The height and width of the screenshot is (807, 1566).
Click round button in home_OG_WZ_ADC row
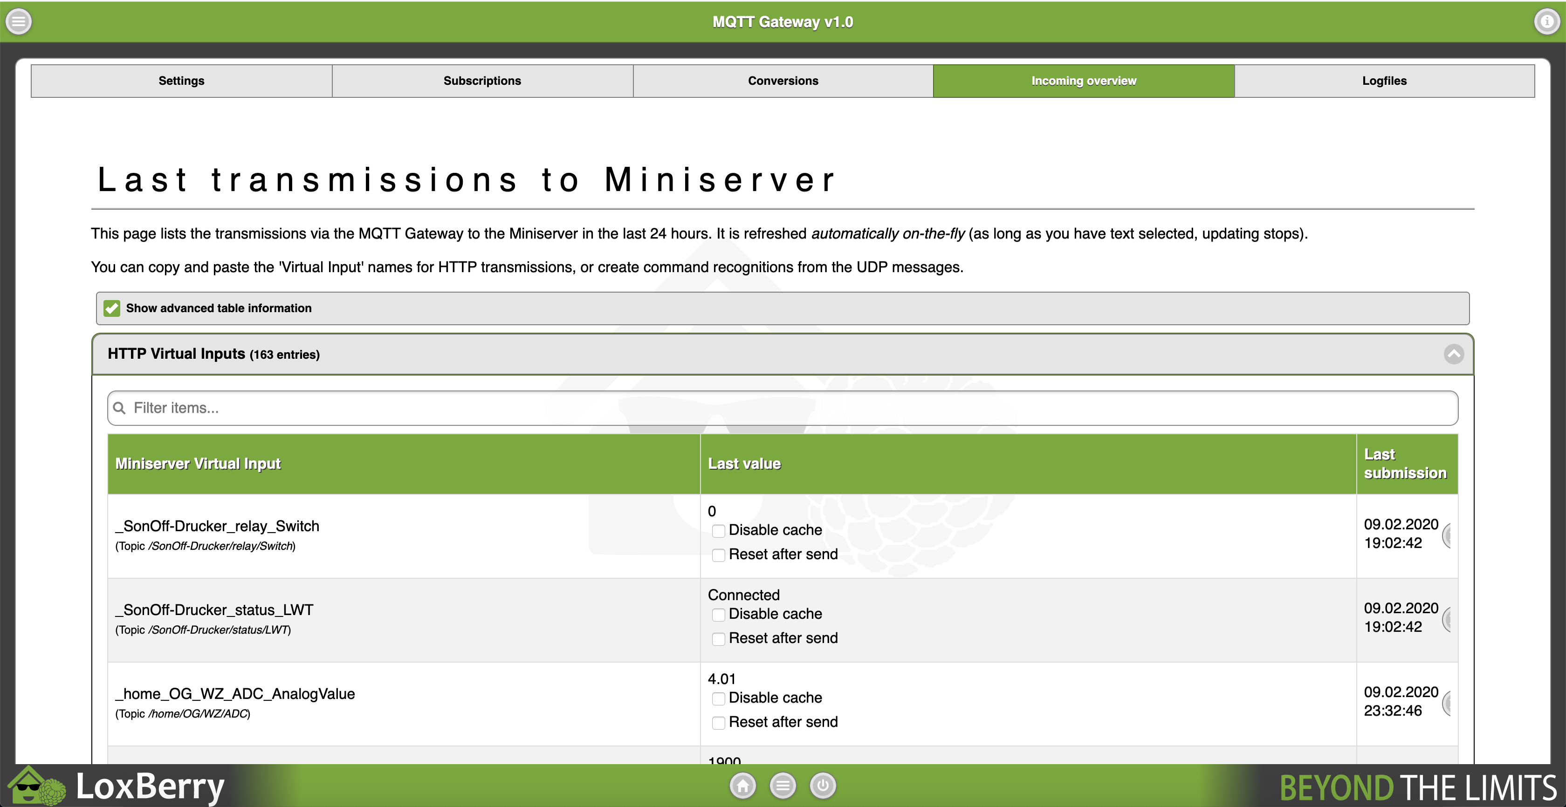pos(1448,703)
